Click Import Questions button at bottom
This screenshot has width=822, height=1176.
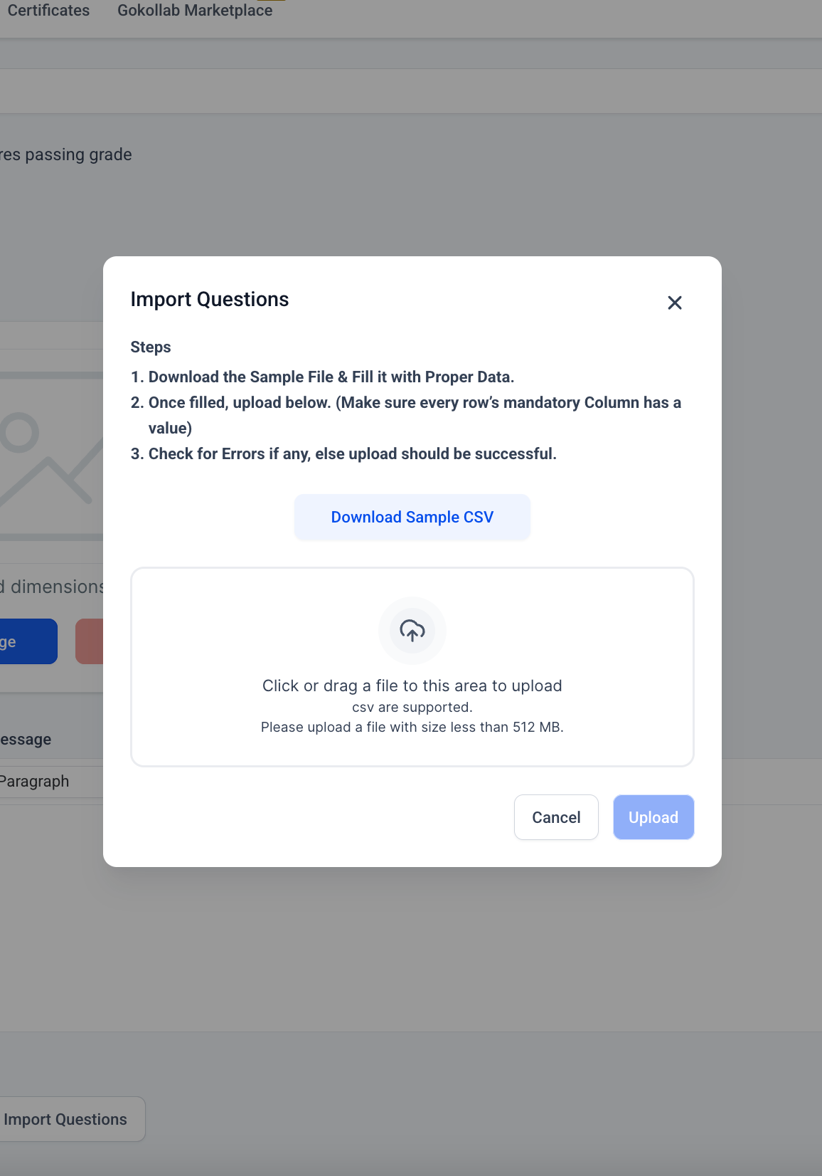pyautogui.click(x=65, y=1119)
